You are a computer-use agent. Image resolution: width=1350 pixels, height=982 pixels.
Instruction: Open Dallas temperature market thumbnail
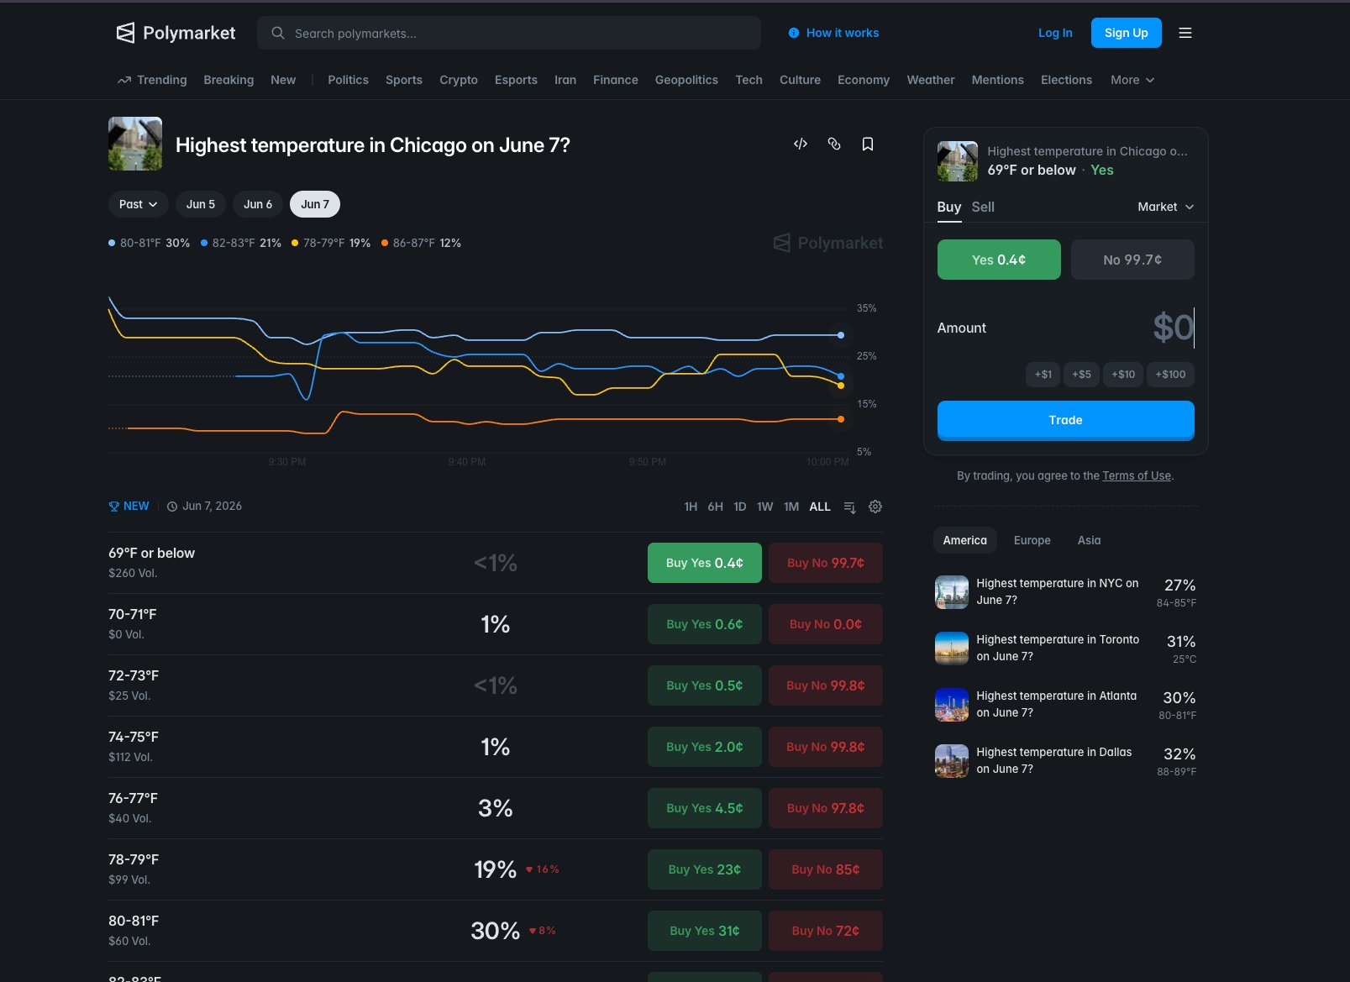coord(952,761)
